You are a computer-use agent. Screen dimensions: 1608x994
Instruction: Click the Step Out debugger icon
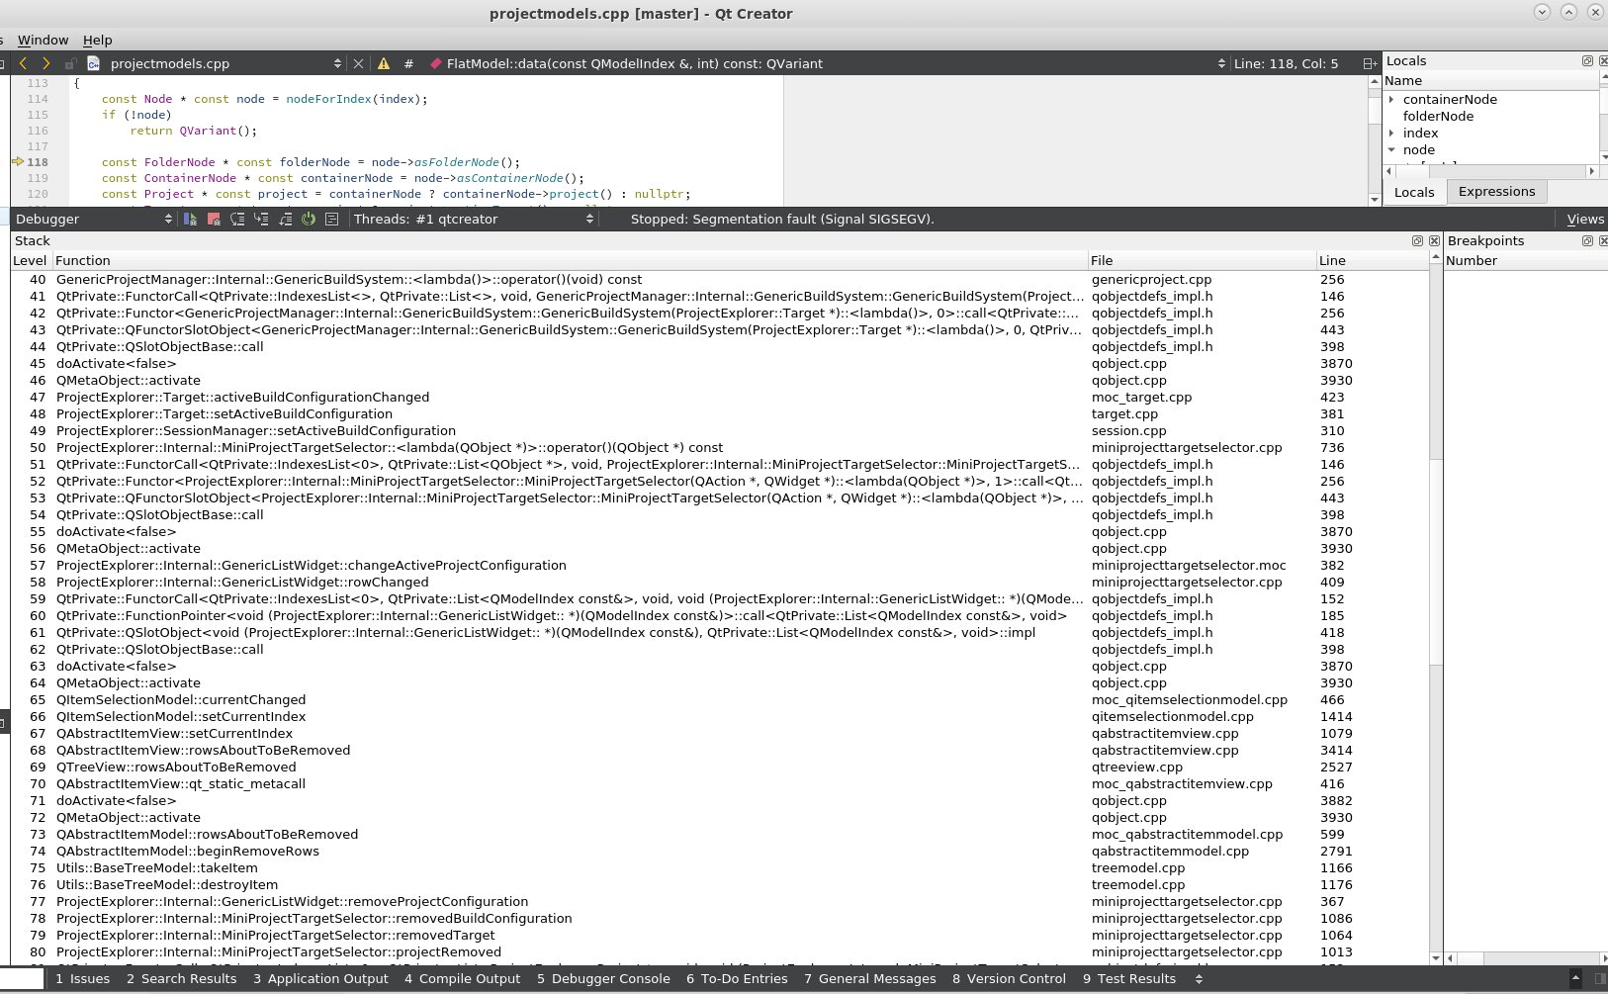(285, 219)
